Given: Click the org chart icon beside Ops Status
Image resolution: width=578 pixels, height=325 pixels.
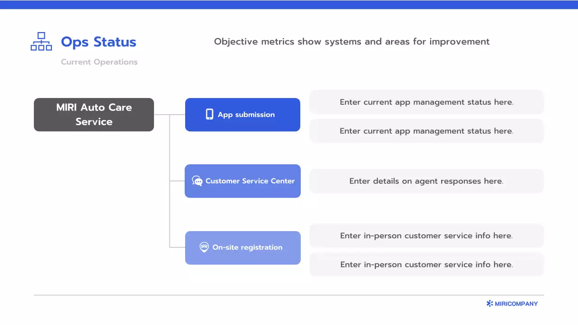Looking at the screenshot, I should [41, 42].
